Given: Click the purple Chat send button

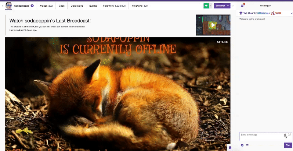Looking at the screenshot, I should [288, 145].
